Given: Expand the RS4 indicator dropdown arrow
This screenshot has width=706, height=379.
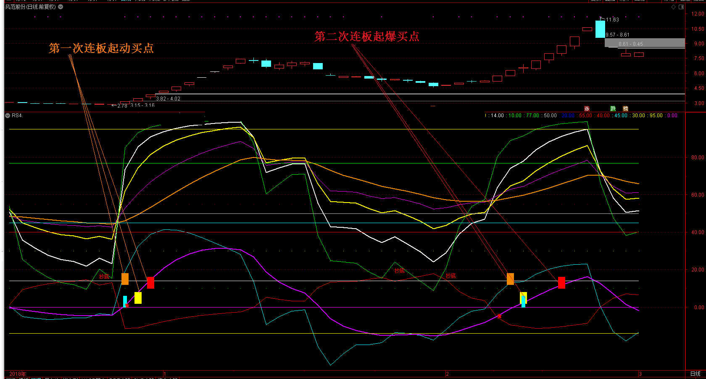Looking at the screenshot, I should point(8,116).
